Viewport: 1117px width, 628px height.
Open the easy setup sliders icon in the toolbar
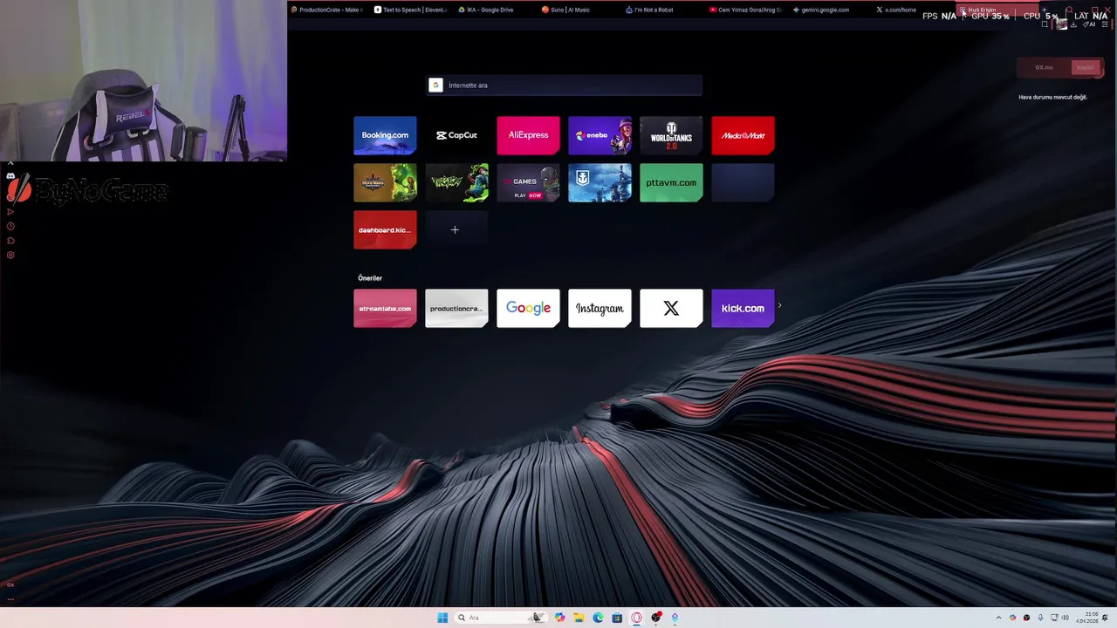1105,24
